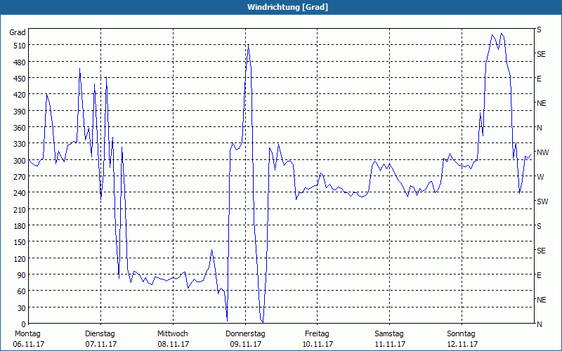
Task: Click the NE compass label level with 45
Action: click(541, 300)
